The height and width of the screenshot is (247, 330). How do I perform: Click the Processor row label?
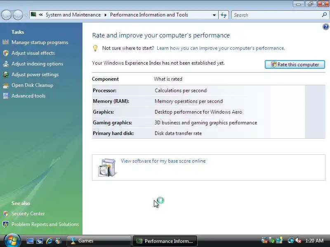(105, 91)
